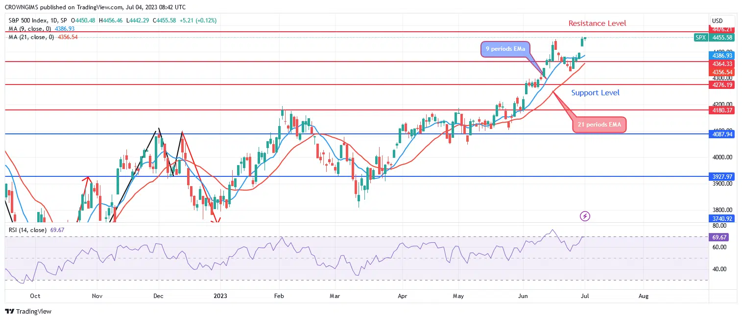Click the blue 4087.94 price level label
The image size is (742, 320).
tap(722, 134)
